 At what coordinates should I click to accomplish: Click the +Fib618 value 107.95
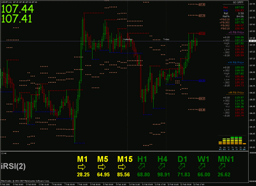pos(239,19)
